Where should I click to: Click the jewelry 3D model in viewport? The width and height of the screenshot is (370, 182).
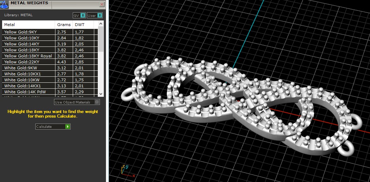[241, 106]
